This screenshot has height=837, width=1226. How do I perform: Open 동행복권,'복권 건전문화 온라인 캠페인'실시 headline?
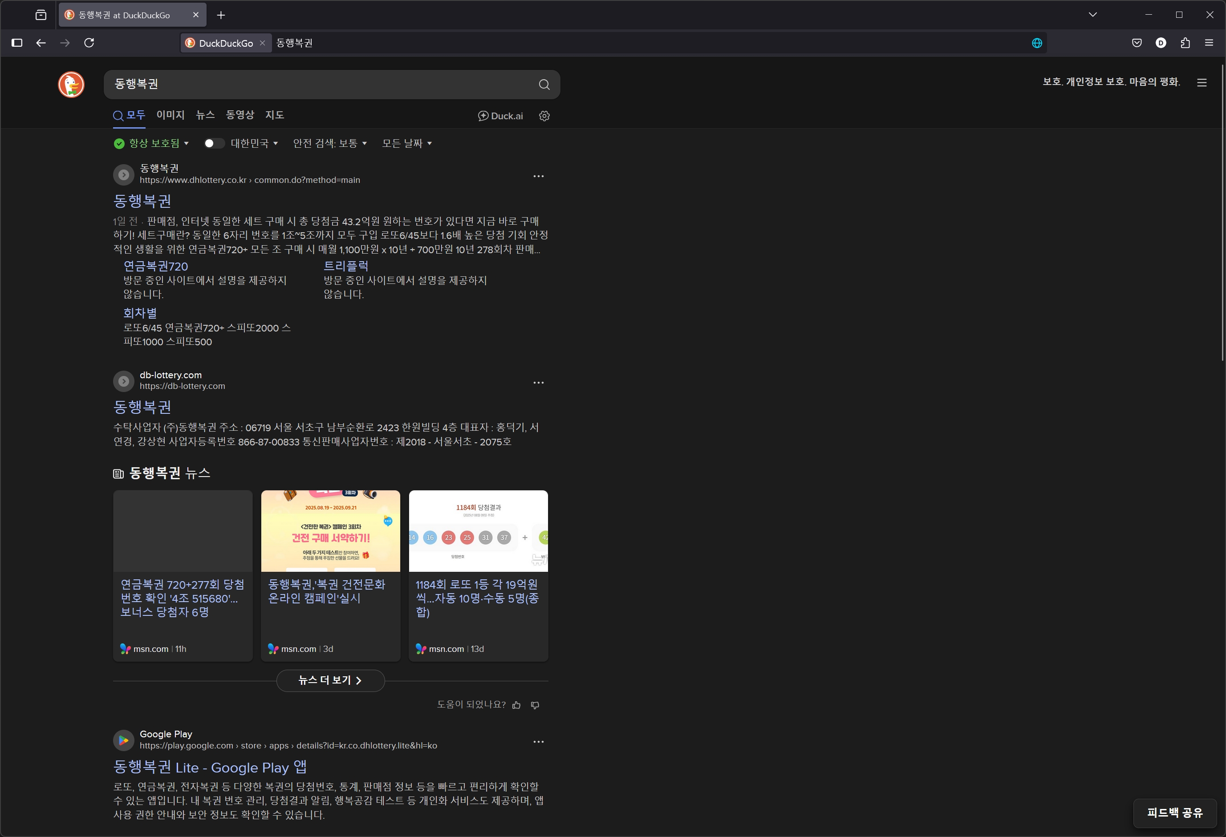327,592
